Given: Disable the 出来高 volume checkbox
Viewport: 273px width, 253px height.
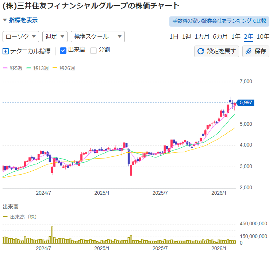Looking at the screenshot, I should click(63, 51).
